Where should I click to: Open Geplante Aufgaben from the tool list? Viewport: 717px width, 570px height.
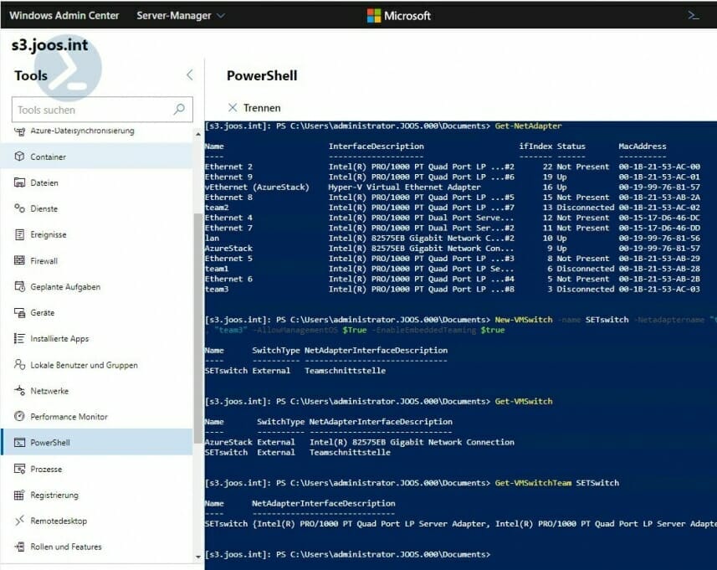pyautogui.click(x=97, y=287)
